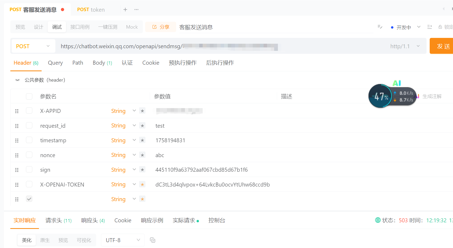The image size is (453, 248).
Task: Select the 可视化 response view
Action: tap(84, 240)
